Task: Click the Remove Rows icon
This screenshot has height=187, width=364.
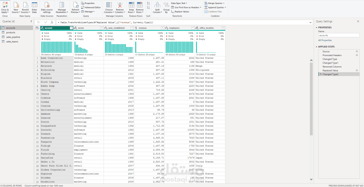Action: click(x=140, y=5)
